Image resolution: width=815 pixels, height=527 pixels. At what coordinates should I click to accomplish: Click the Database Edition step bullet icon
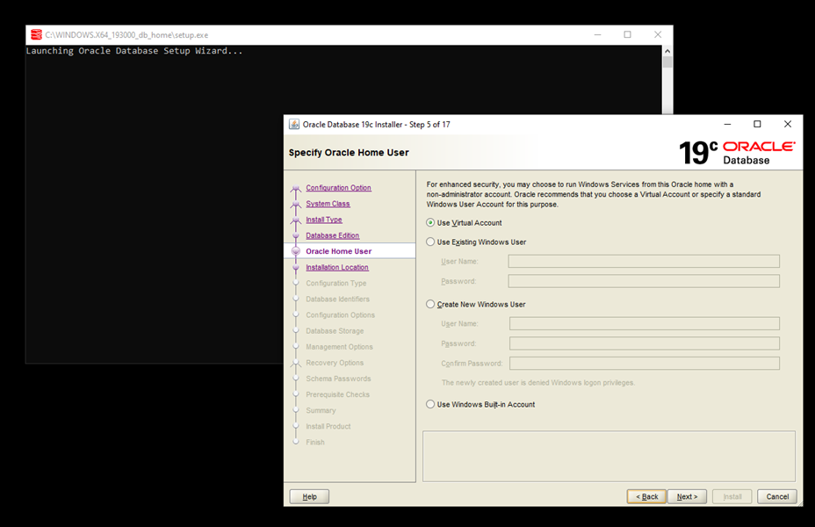[296, 235]
